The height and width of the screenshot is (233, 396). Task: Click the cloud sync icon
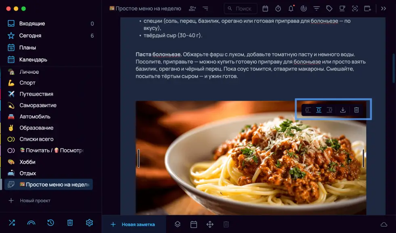click(x=383, y=225)
